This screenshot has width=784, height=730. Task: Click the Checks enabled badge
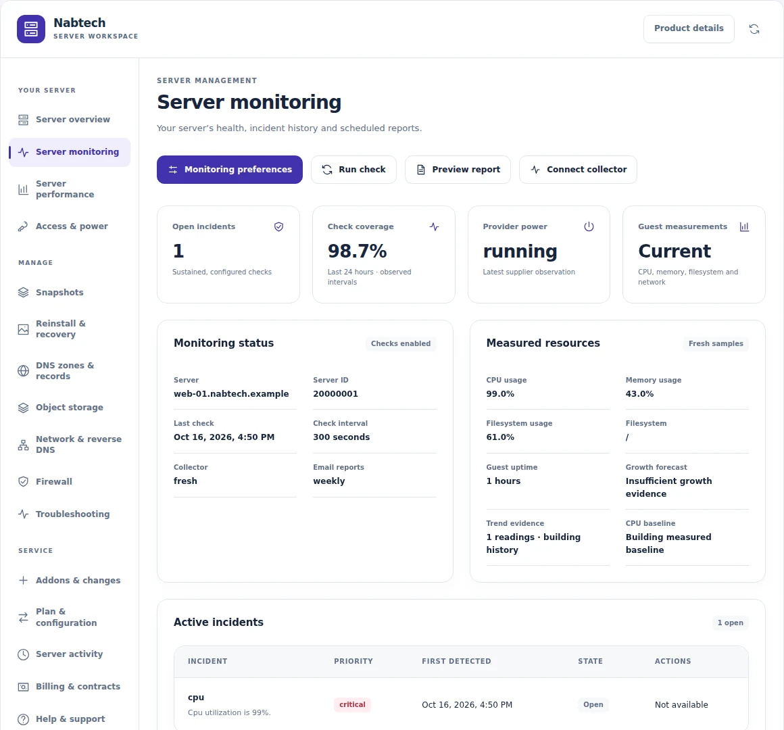[401, 343]
